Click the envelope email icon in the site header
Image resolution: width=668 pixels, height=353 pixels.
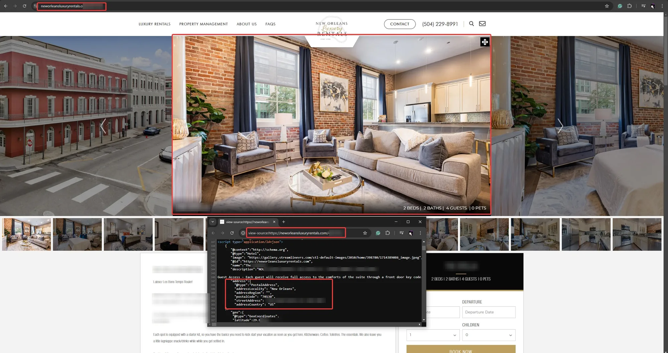pos(482,24)
